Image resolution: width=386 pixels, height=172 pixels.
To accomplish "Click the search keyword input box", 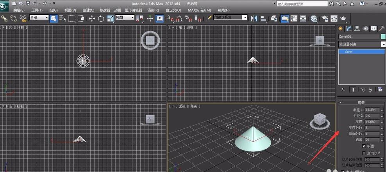I will [x=302, y=4].
